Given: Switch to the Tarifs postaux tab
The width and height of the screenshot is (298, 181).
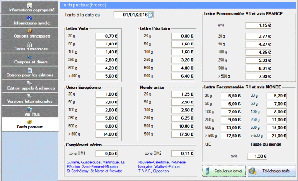Looking at the screenshot, I should point(29,124).
